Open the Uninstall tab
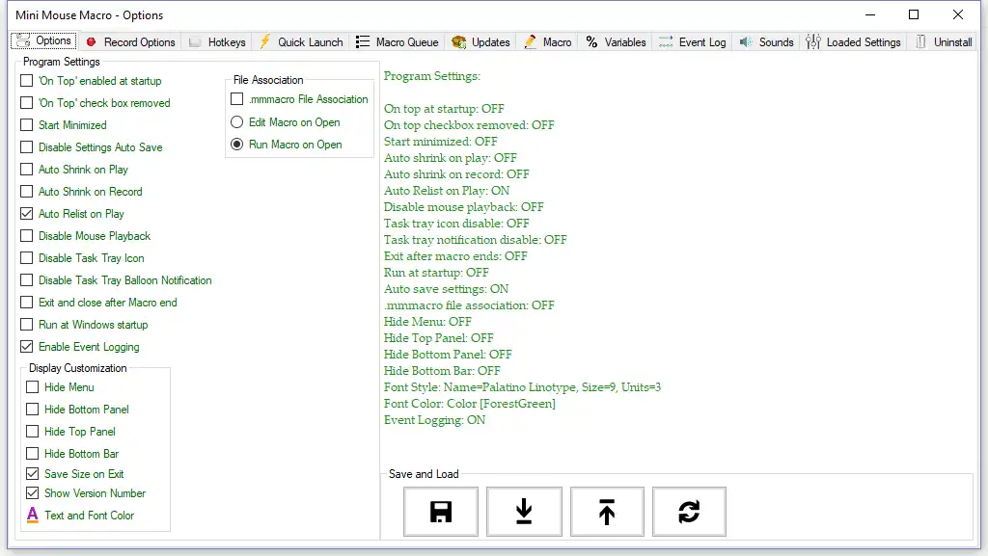Viewport: 988px width, 556px height. (944, 42)
